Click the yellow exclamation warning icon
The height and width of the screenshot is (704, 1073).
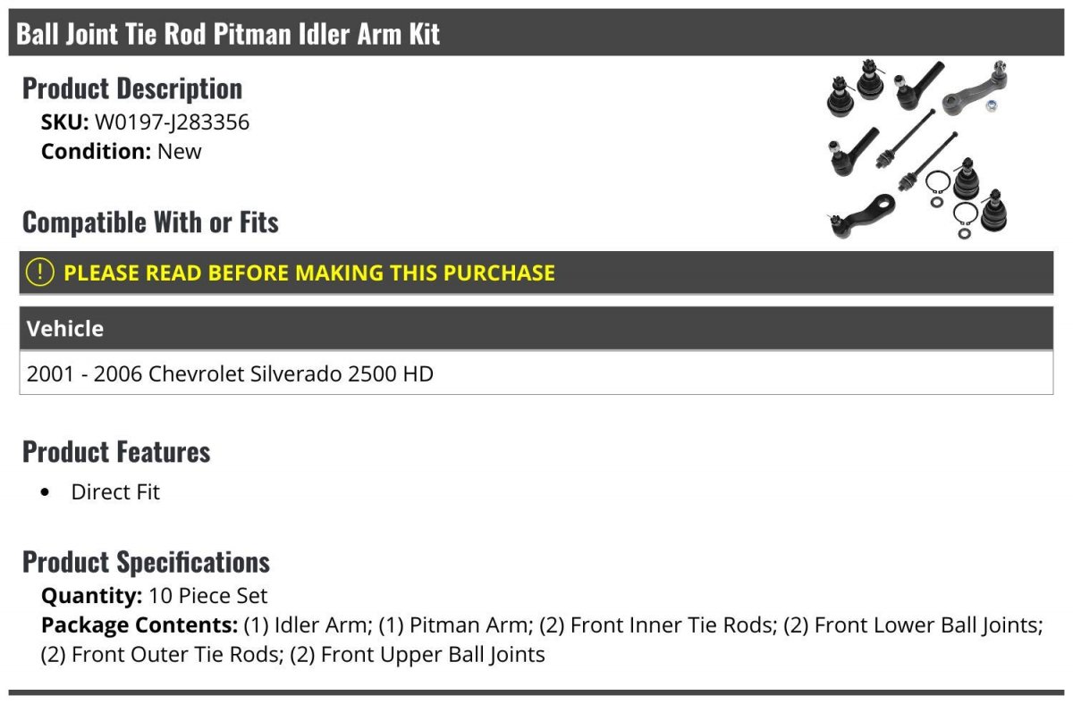(x=39, y=272)
